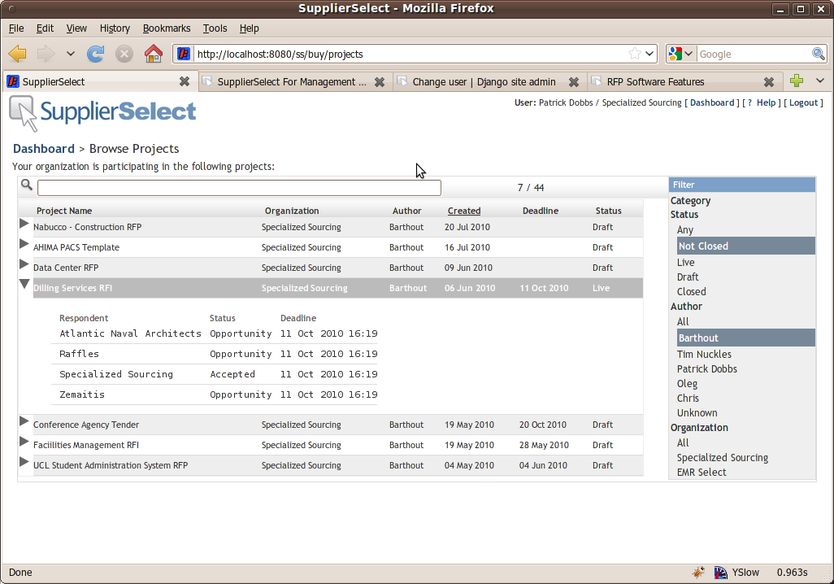Screen dimensions: 834x584
Task: Filter by organization EMR Select
Action: tap(702, 473)
